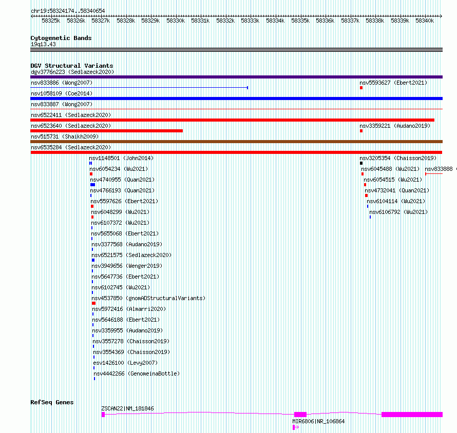Viewport: 457px width, 433px height.
Task: Click the 58333k ruler position label
Action: click(x=250, y=21)
